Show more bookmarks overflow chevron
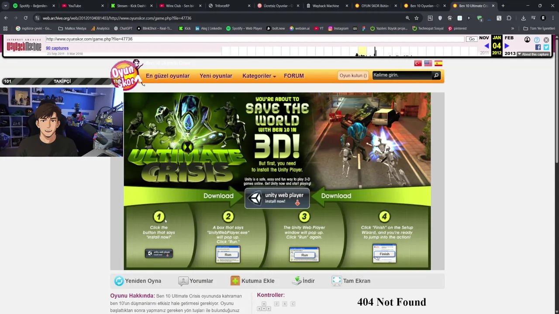The image size is (559, 314). [x=513, y=28]
